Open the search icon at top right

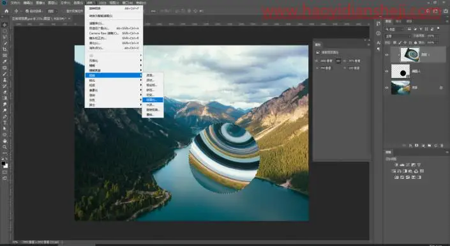428,11
